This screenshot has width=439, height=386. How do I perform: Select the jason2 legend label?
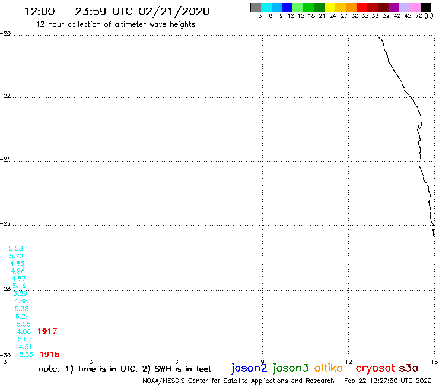(249, 368)
